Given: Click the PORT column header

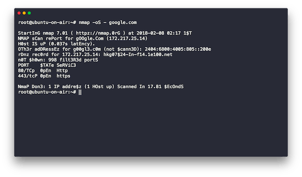Looking at the screenshot, I should pyautogui.click(x=24, y=66).
